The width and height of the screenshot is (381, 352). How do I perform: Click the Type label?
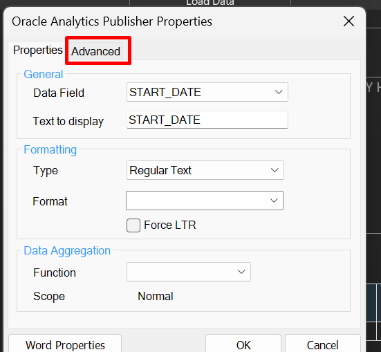click(46, 170)
